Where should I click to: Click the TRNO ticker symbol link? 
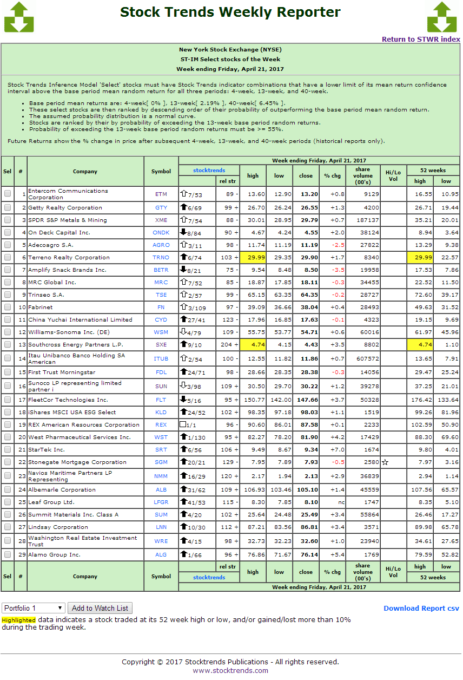(x=161, y=258)
